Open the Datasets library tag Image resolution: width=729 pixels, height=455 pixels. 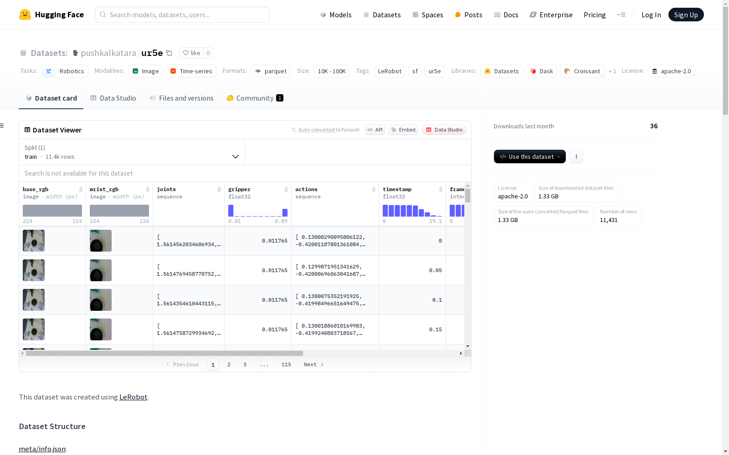point(501,71)
